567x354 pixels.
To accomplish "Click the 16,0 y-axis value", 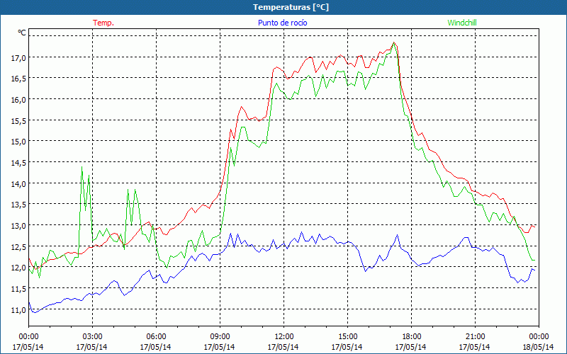I will click(x=19, y=99).
